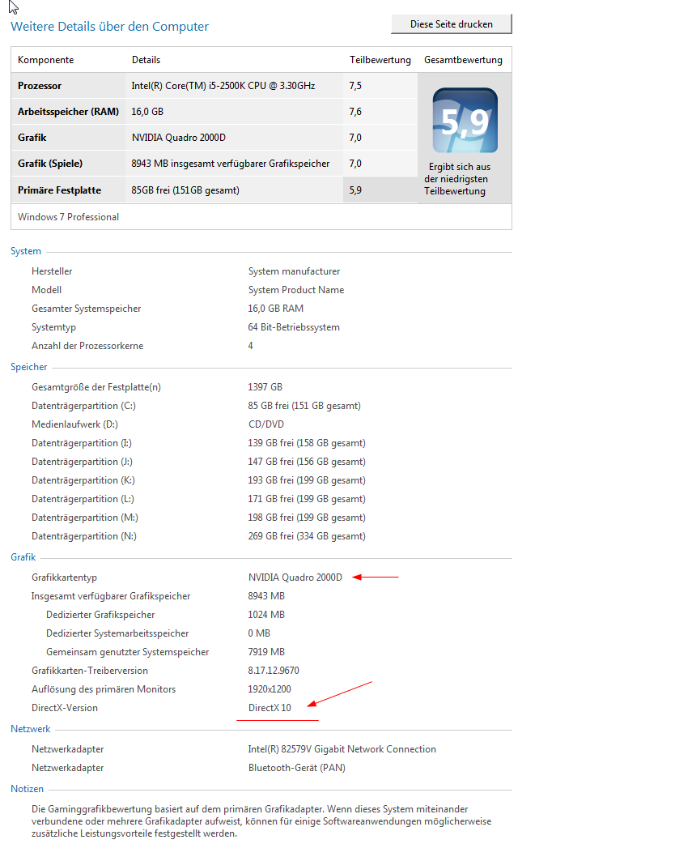Image resolution: width=675 pixels, height=861 pixels.
Task: Click 'Ergibt sich aus der niedrigsten Teilbewertung'
Action: [x=456, y=178]
